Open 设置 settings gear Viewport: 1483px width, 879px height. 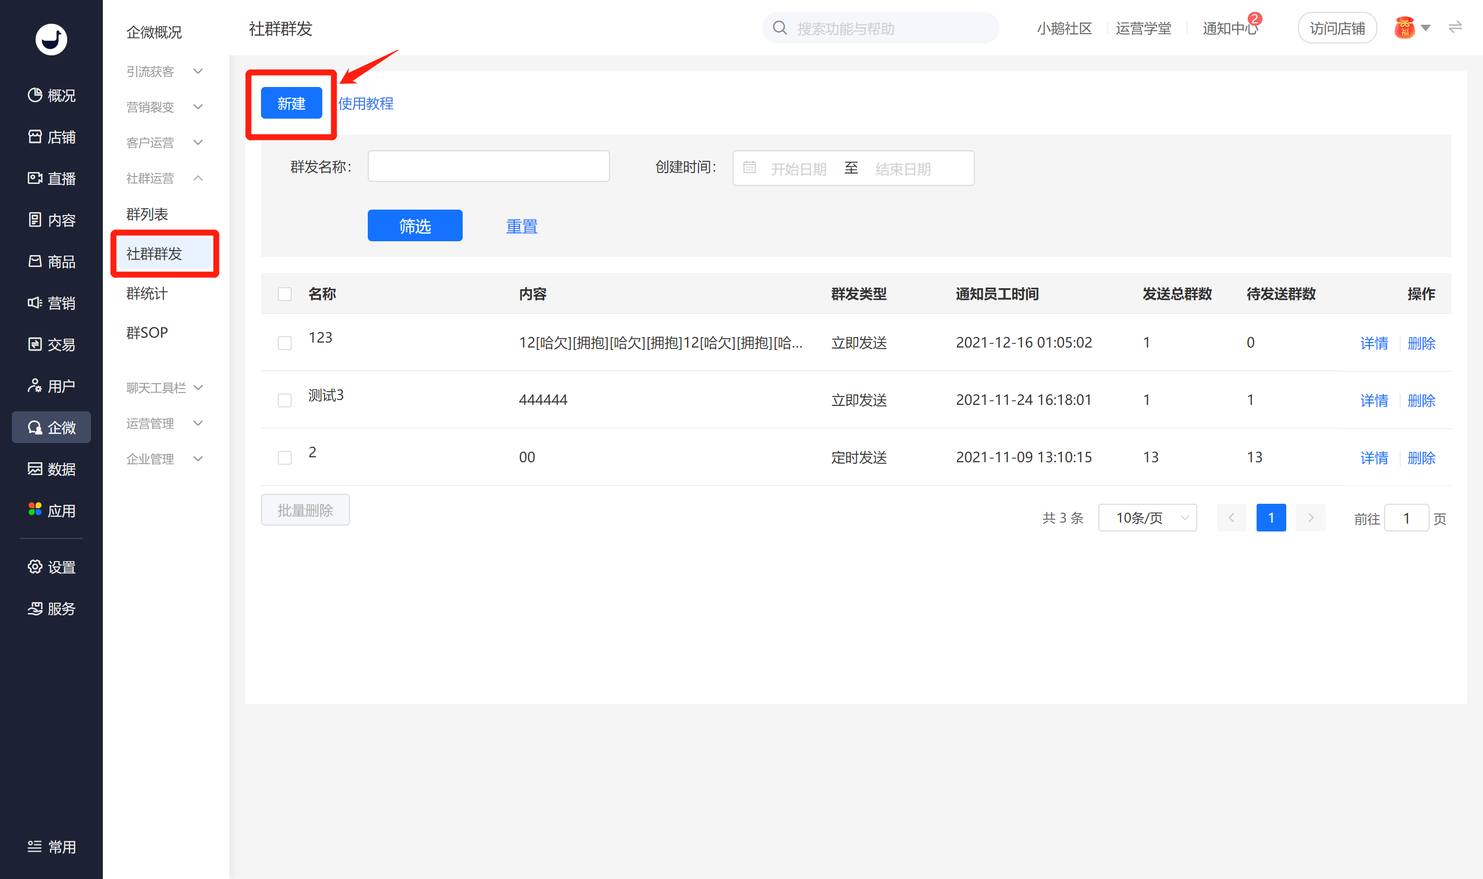point(51,567)
